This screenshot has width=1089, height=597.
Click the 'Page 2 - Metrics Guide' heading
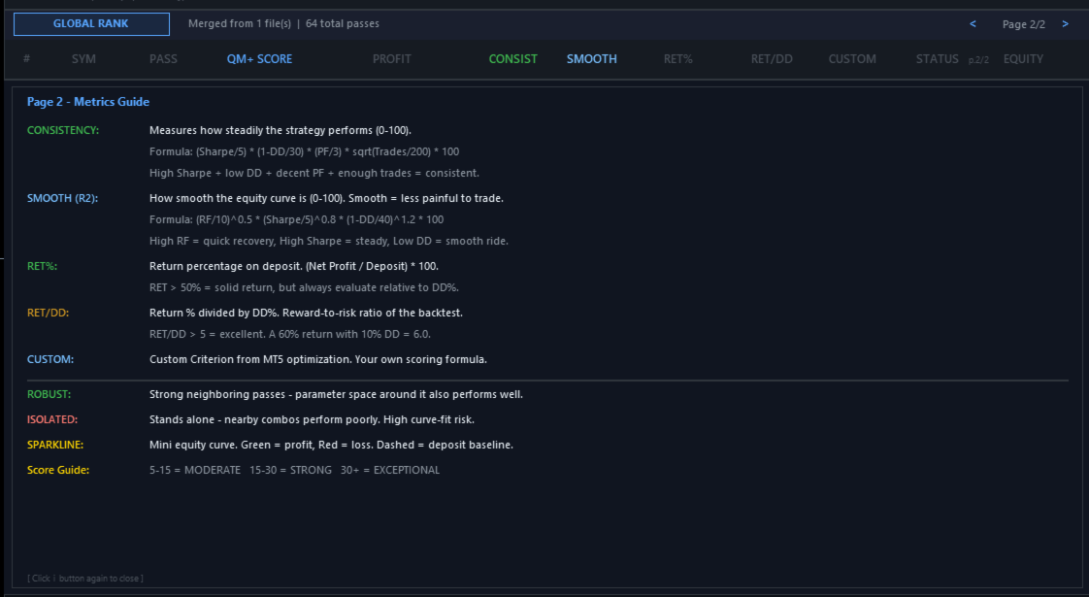pyautogui.click(x=88, y=102)
